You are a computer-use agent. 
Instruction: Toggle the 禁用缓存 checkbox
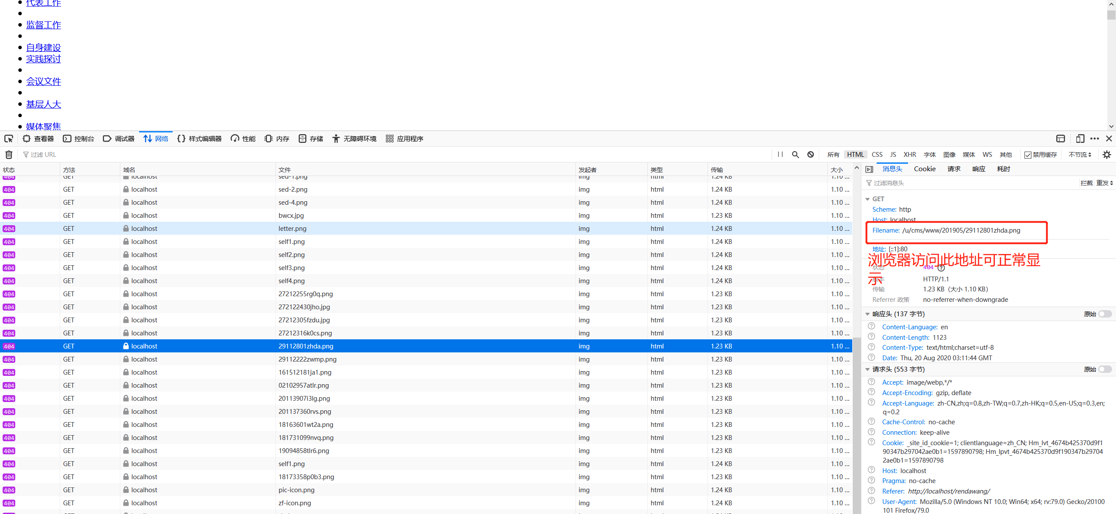click(1028, 155)
